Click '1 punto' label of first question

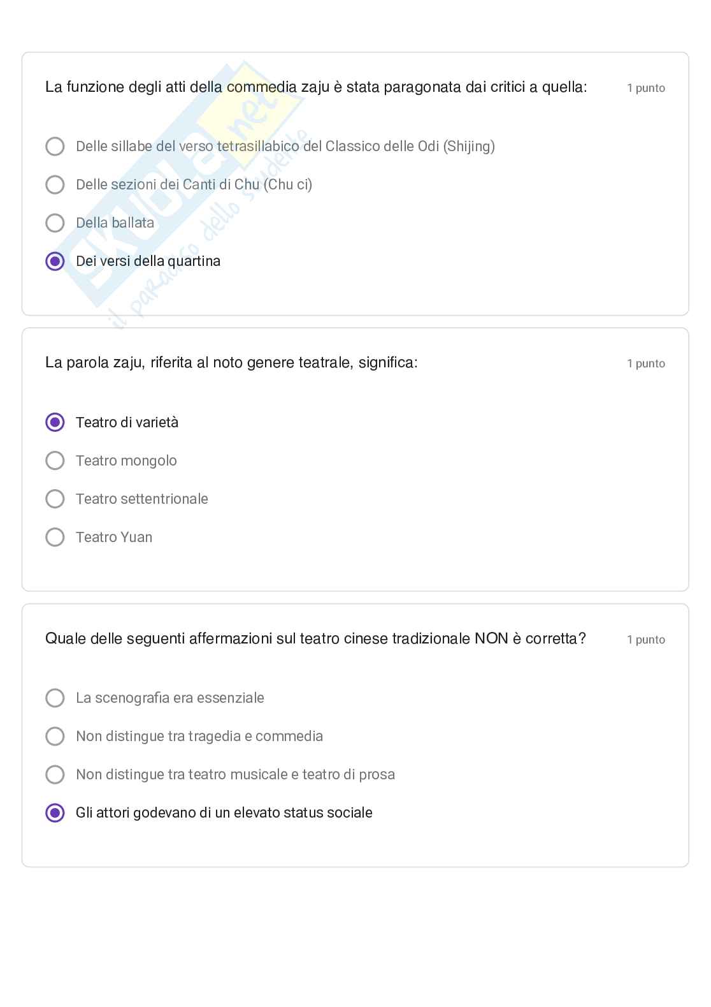tap(645, 88)
